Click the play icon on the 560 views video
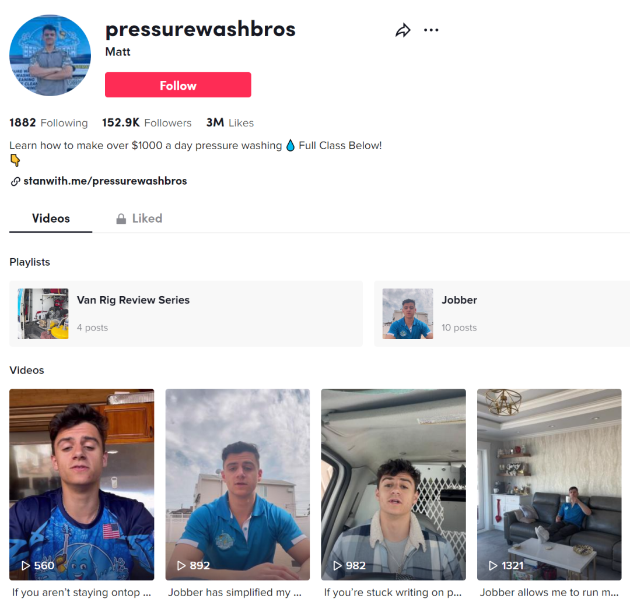This screenshot has width=630, height=609. click(26, 566)
